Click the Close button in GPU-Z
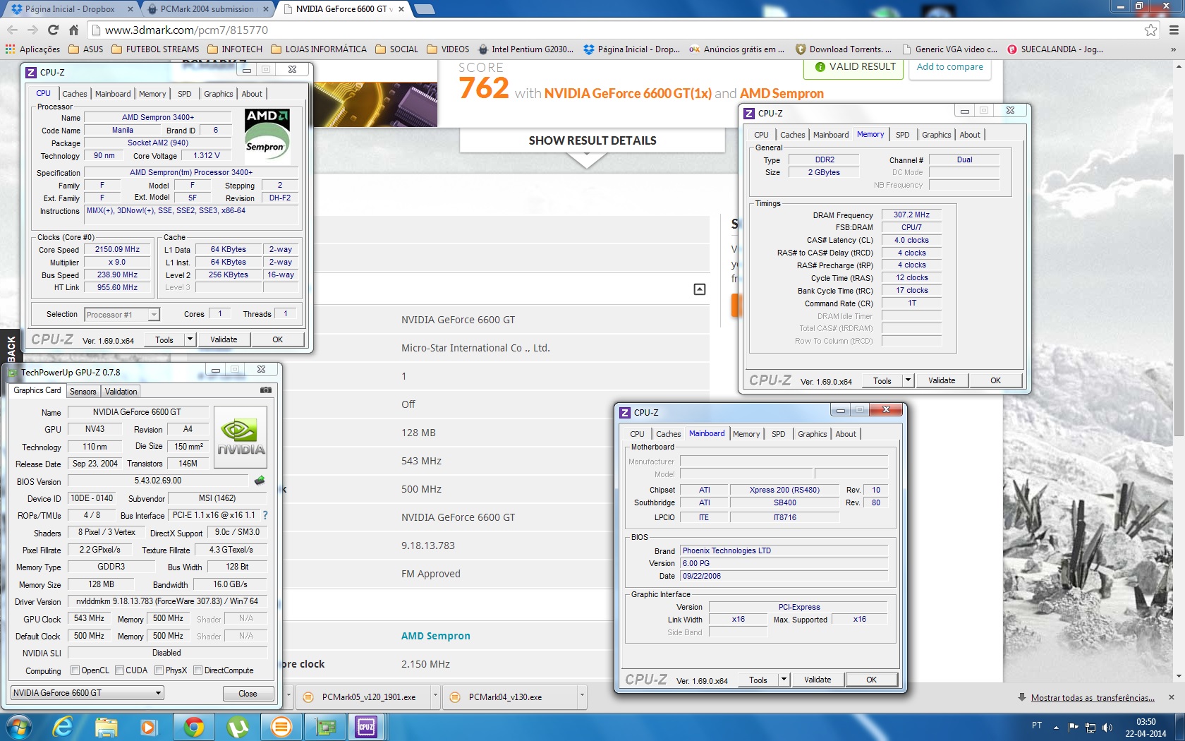The image size is (1185, 741). pyautogui.click(x=248, y=694)
